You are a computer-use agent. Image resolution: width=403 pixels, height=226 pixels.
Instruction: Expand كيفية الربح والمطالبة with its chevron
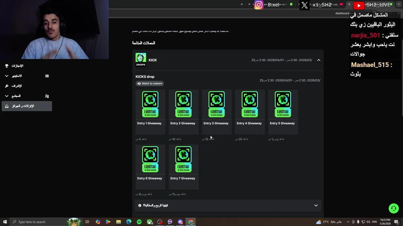[x=316, y=206]
